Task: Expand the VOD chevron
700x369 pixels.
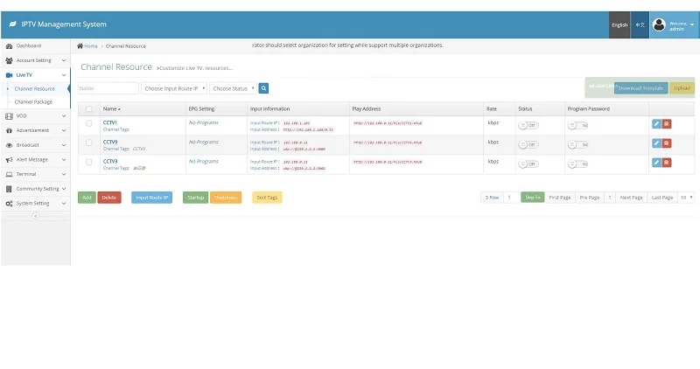Action: (64, 116)
